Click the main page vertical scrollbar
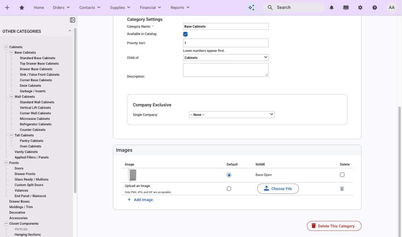 click(399, 172)
